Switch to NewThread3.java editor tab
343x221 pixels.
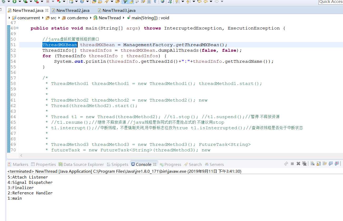coord(116,10)
